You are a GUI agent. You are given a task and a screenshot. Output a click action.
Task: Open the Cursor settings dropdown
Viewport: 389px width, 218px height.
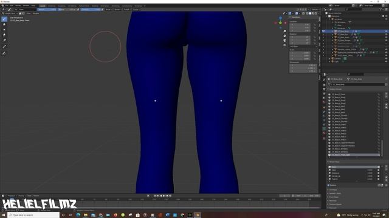click(136, 10)
